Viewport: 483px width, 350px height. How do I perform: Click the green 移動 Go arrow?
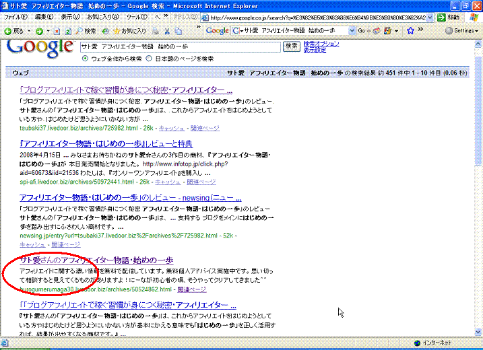pyautogui.click(x=441, y=17)
